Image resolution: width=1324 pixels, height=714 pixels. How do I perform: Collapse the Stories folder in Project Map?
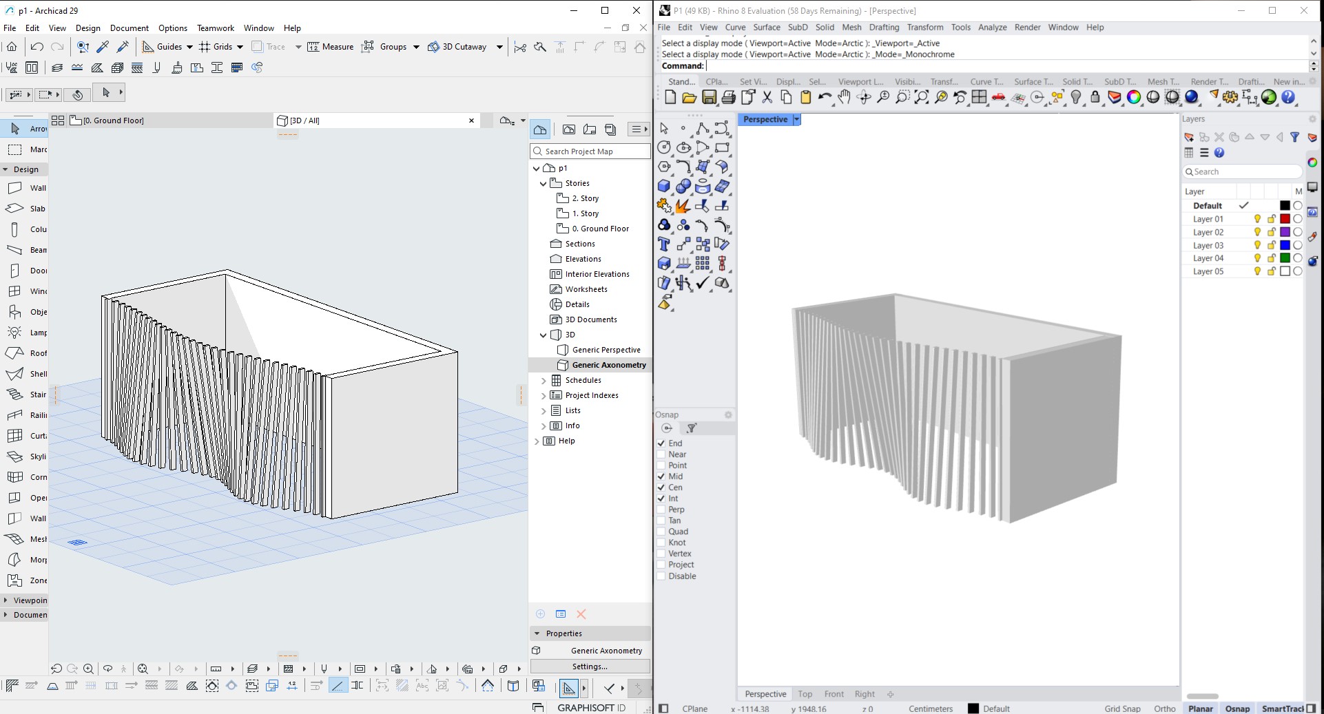click(544, 183)
